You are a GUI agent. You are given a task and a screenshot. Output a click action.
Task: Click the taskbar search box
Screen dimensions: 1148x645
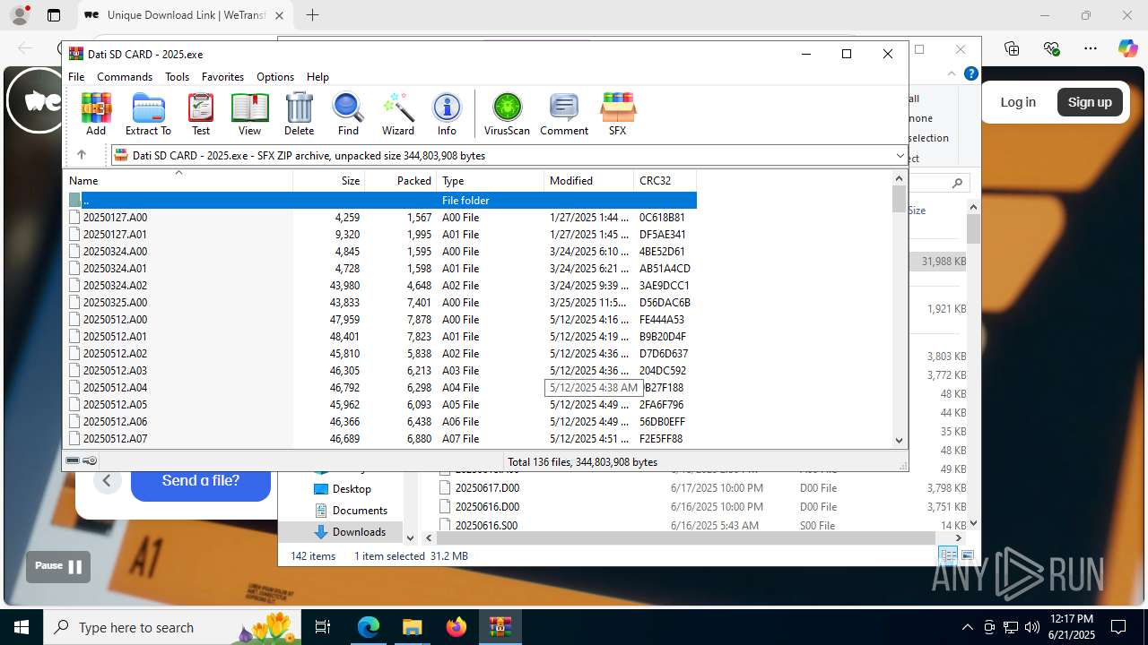[170, 627]
